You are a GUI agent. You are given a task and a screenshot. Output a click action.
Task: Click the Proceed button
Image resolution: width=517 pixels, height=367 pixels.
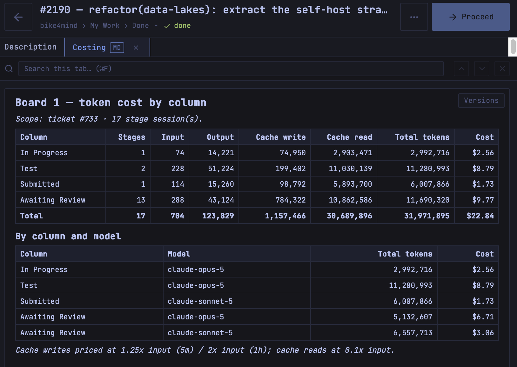[x=471, y=17]
